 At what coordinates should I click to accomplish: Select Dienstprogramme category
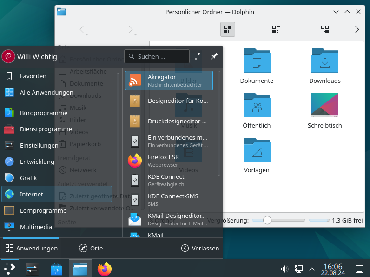click(57, 129)
